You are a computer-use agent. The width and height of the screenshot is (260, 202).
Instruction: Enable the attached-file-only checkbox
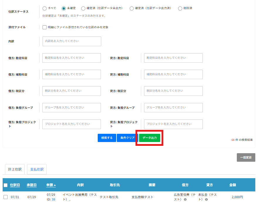(x=45, y=27)
